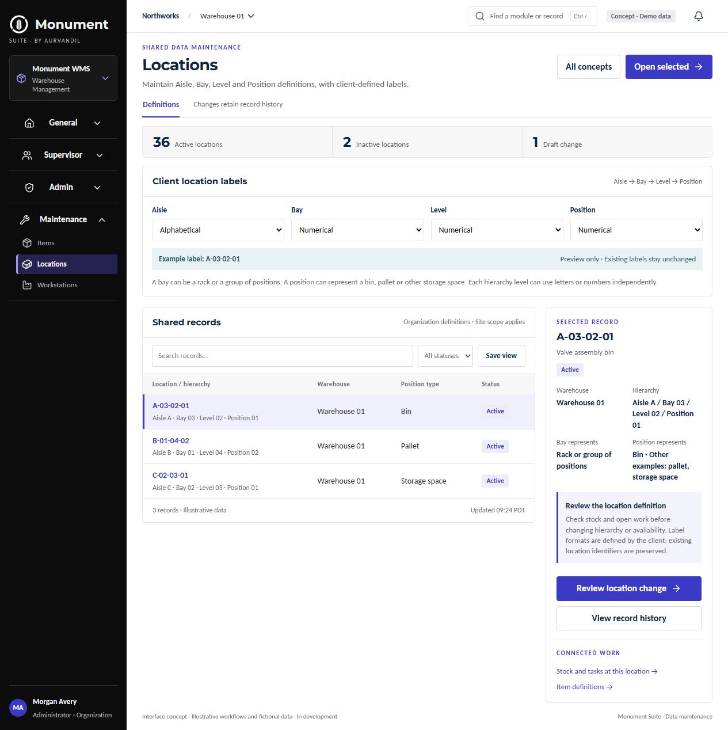
Task: Open the Item definitions link
Action: [x=585, y=687]
